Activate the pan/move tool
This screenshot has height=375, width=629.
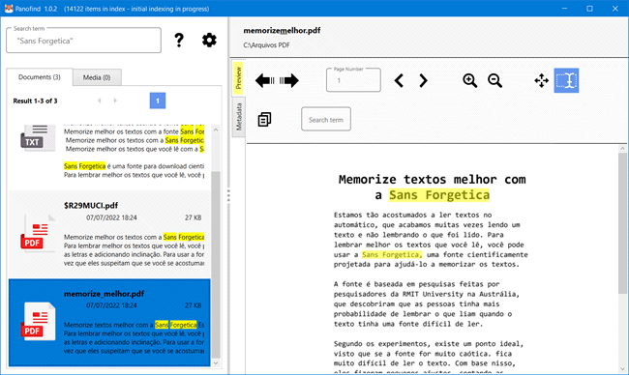[x=542, y=80]
